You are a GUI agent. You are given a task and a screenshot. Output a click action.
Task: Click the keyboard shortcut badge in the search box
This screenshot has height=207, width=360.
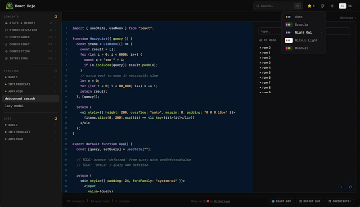(x=297, y=6)
